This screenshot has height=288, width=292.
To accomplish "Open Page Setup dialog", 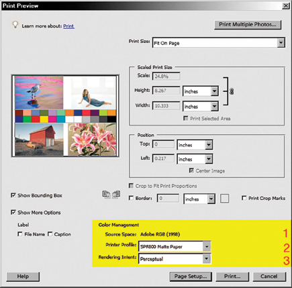I will pos(191,277).
